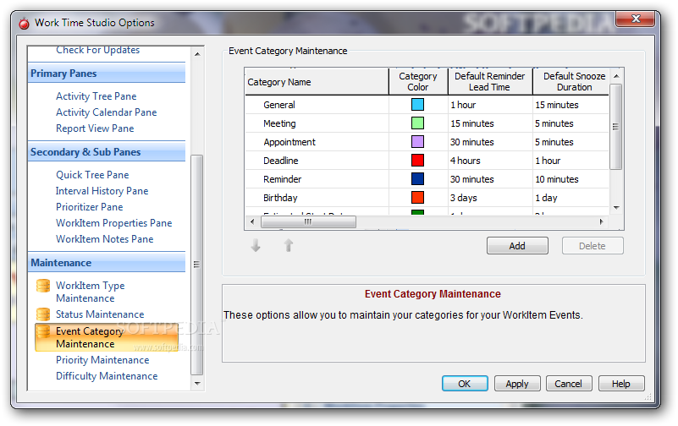Viewport: 678px width, 426px height.
Task: Select the Deadline category name cell
Action: (x=317, y=161)
